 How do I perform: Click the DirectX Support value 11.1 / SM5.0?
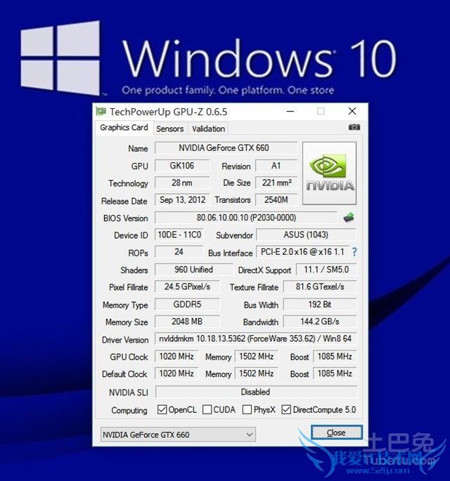(326, 270)
